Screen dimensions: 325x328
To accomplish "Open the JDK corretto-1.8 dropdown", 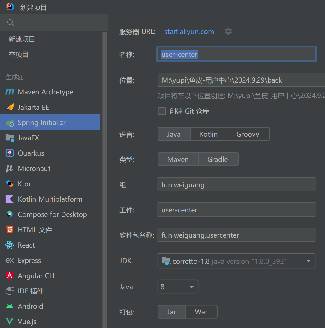I will point(236,261).
